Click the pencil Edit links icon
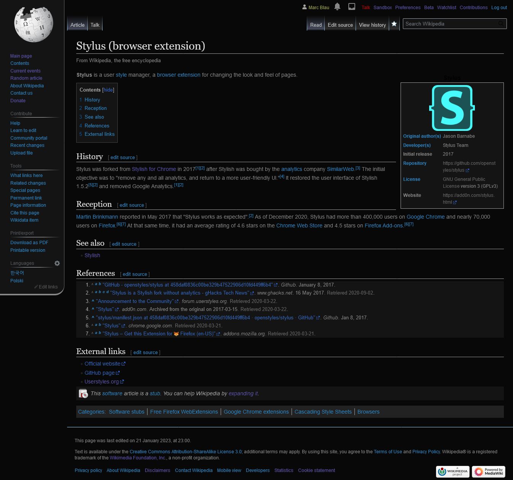Image resolution: width=513 pixels, height=480 pixels. click(x=36, y=287)
